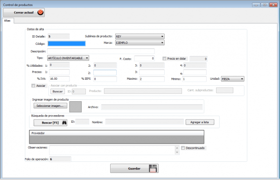Click the binoculars icon on Buscar [F5]

click(64, 123)
